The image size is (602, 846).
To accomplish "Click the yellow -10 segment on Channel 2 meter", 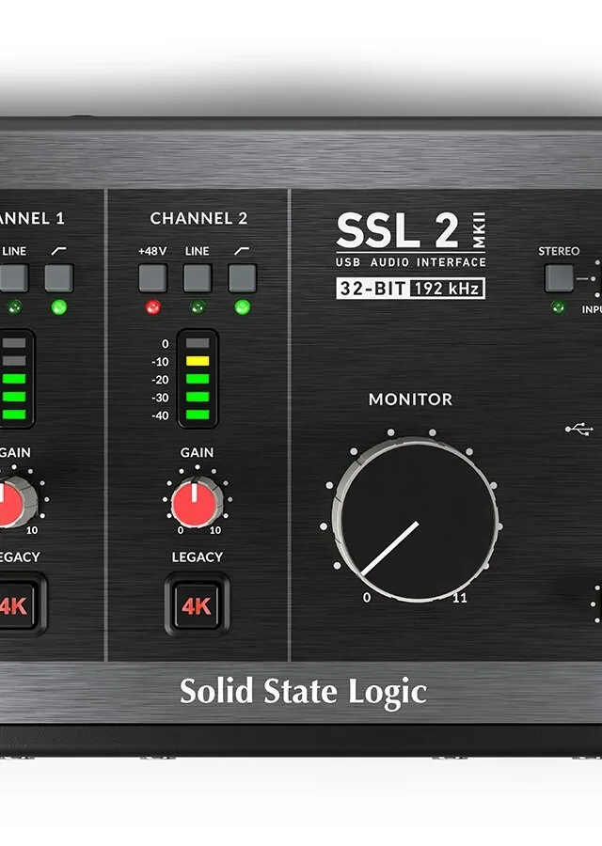I will (x=198, y=361).
